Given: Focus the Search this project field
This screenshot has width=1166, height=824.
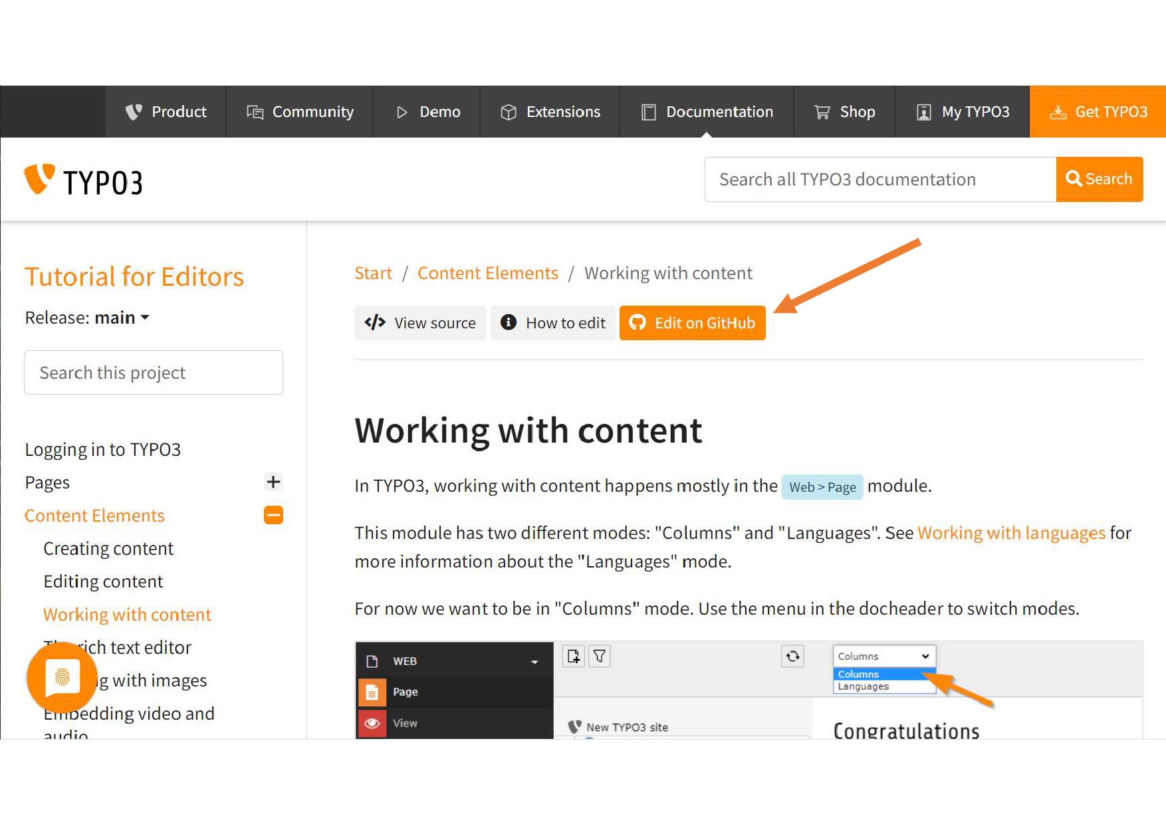Looking at the screenshot, I should (154, 372).
